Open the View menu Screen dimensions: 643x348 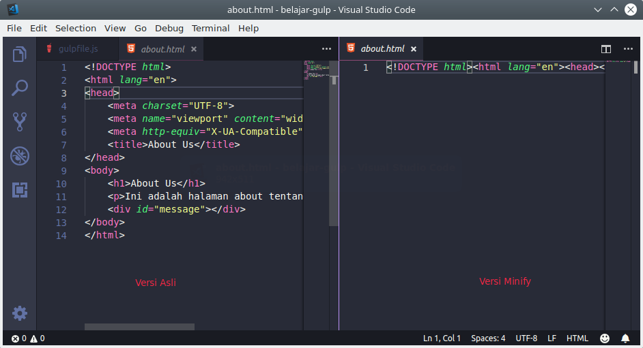click(x=115, y=28)
